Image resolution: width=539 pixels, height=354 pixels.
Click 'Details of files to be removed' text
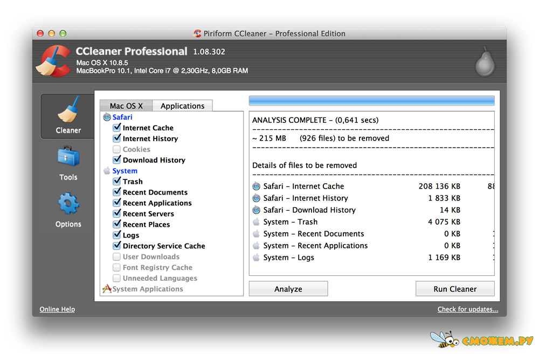[x=305, y=165]
